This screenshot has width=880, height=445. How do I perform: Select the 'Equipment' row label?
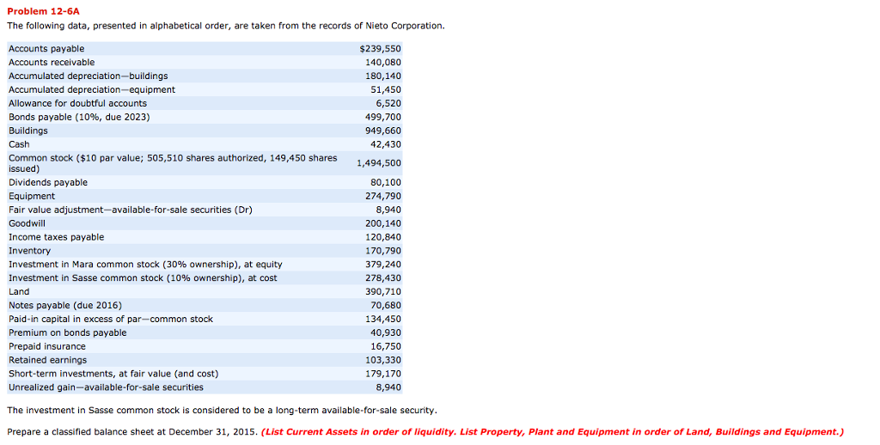coord(32,197)
